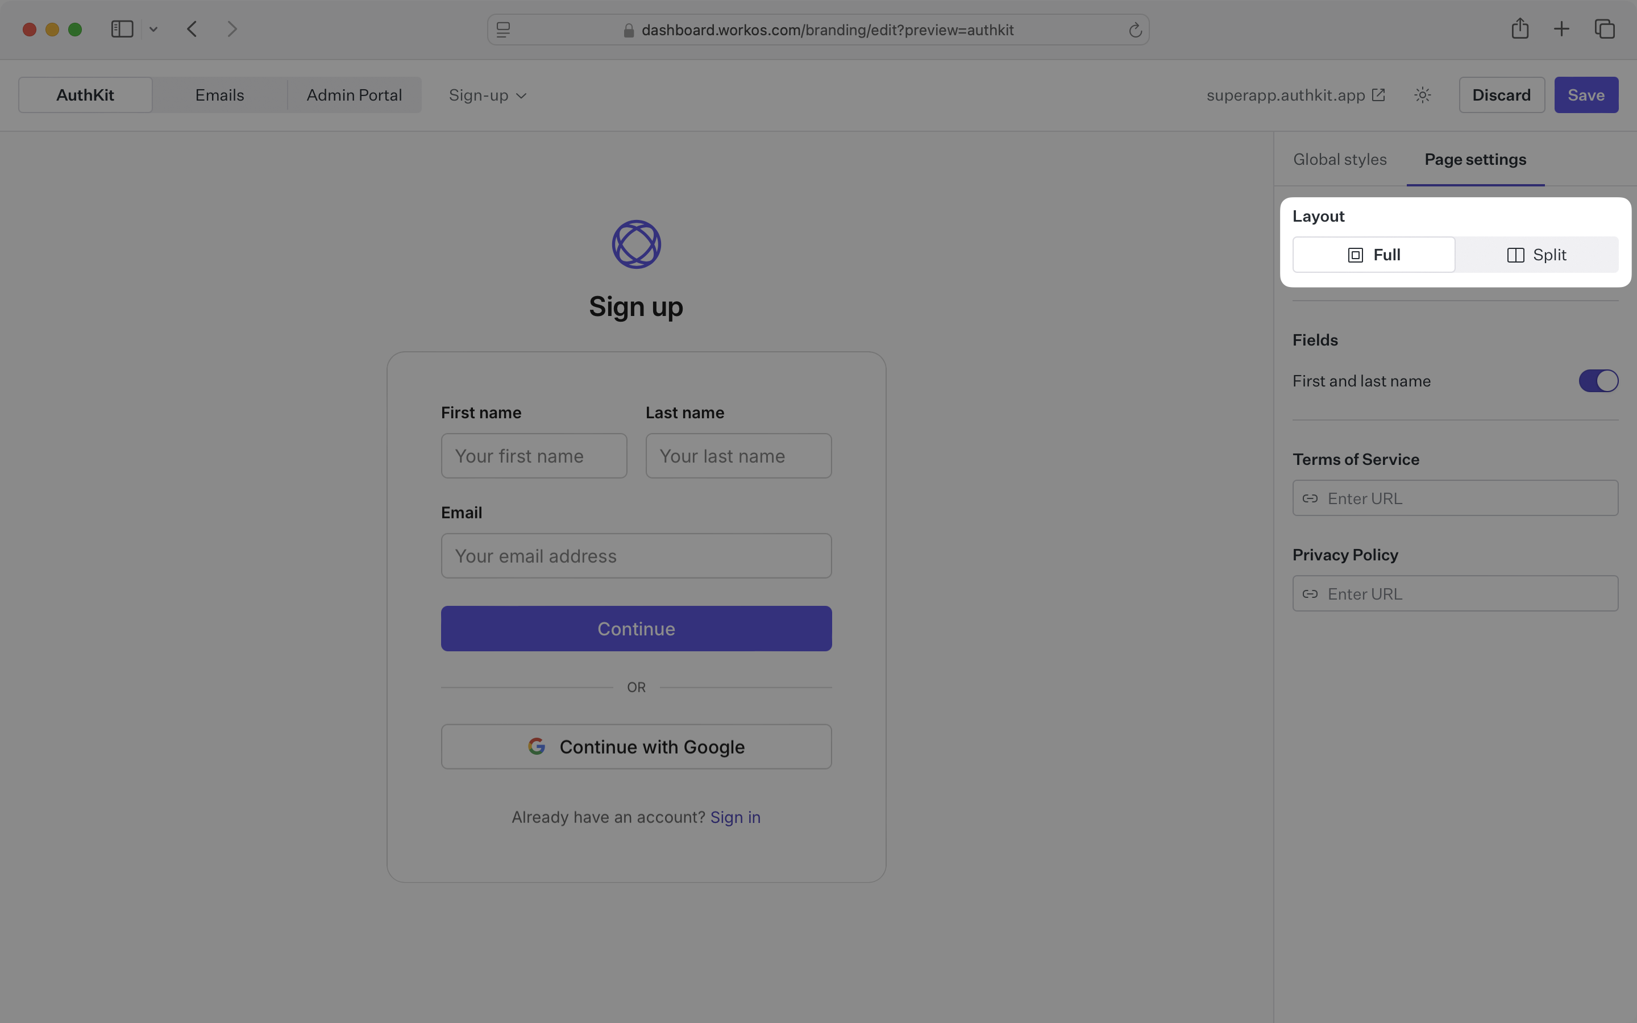Click the app logo above Sign up
This screenshot has width=1637, height=1023.
coord(636,244)
